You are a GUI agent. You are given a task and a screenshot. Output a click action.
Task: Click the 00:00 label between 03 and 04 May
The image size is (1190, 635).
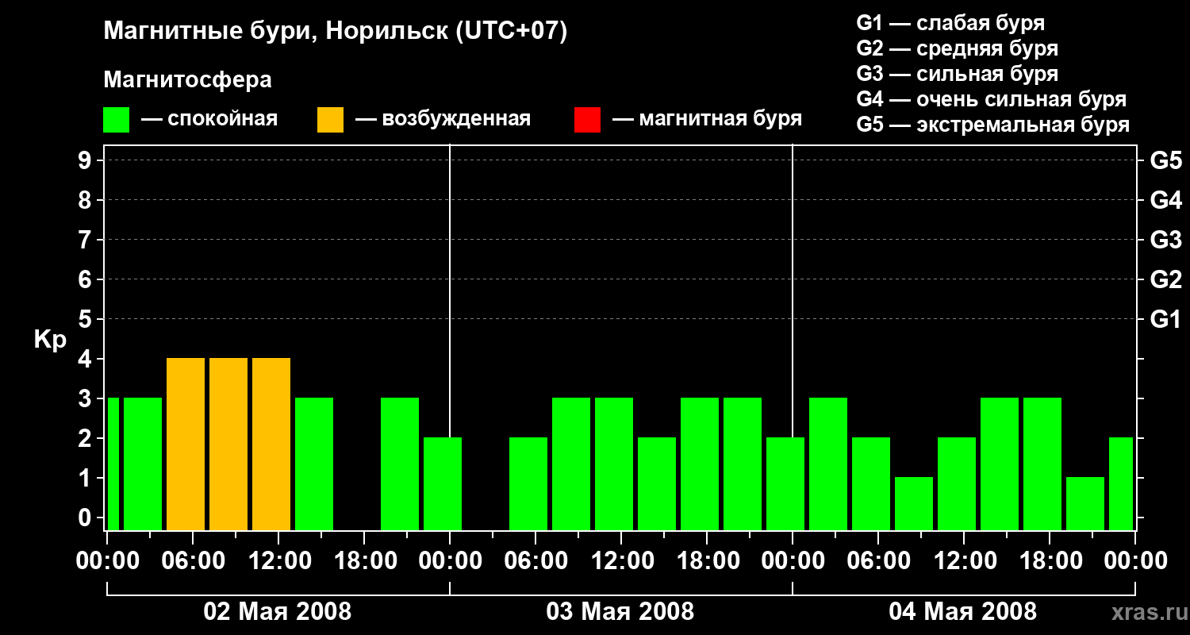[792, 561]
